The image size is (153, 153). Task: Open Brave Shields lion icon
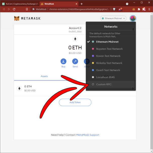coord(114,9)
